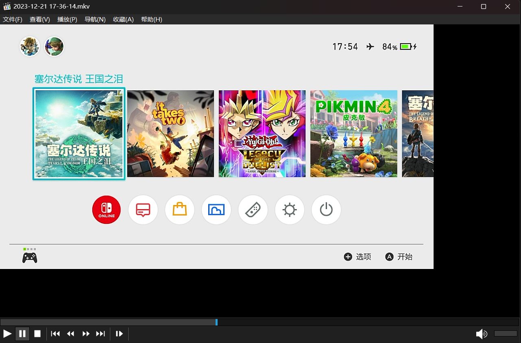Click the rewind button

click(x=70, y=334)
